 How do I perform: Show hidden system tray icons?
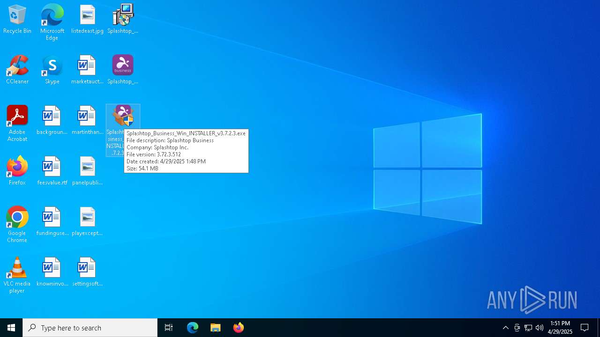(x=506, y=328)
